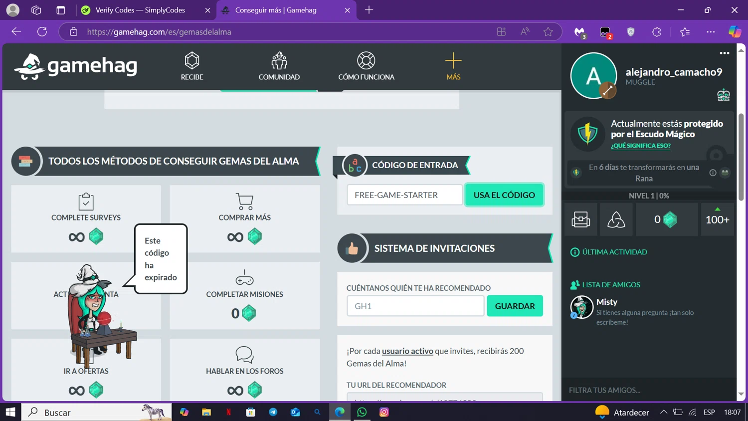Open the RECIBE menu item
This screenshot has height=421, width=748.
[x=192, y=66]
